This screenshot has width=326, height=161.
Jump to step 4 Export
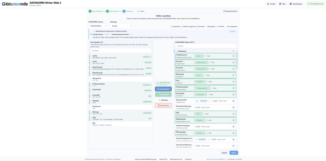point(141,11)
